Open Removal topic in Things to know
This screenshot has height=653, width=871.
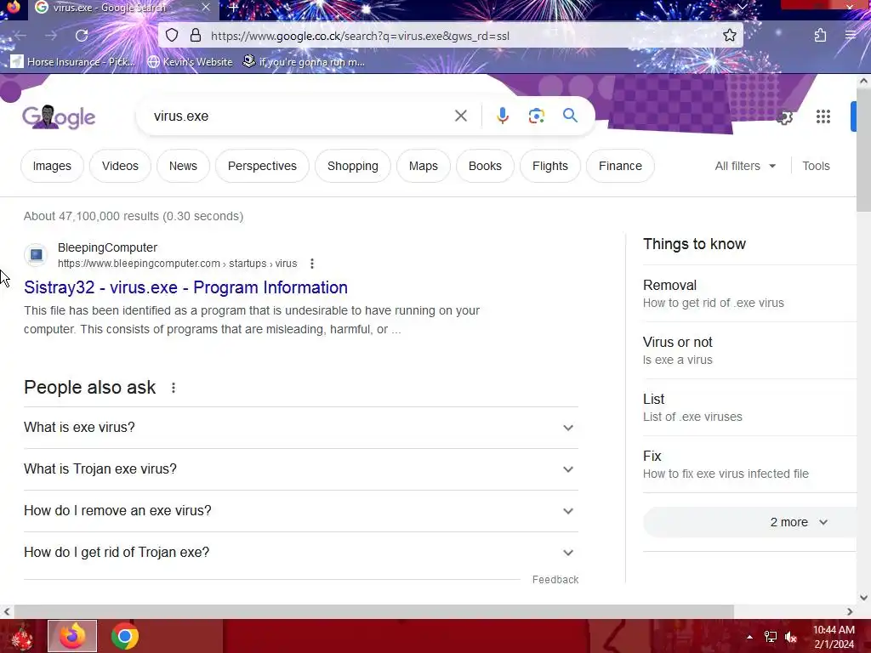pos(749,293)
